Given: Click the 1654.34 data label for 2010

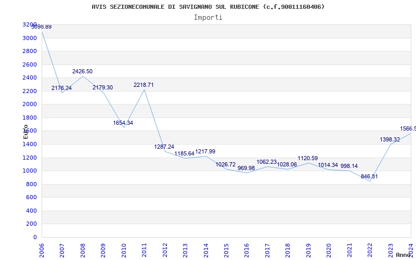Looking at the screenshot, I should point(123,123).
